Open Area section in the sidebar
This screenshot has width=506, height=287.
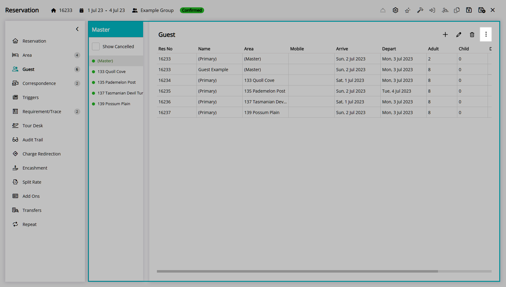click(27, 55)
